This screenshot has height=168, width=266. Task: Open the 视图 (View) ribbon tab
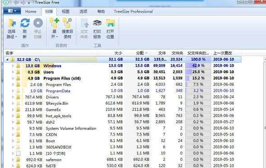[x=66, y=12]
